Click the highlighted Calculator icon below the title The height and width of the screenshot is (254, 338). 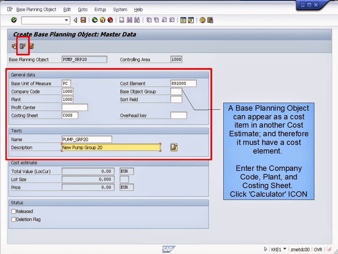coord(22,46)
